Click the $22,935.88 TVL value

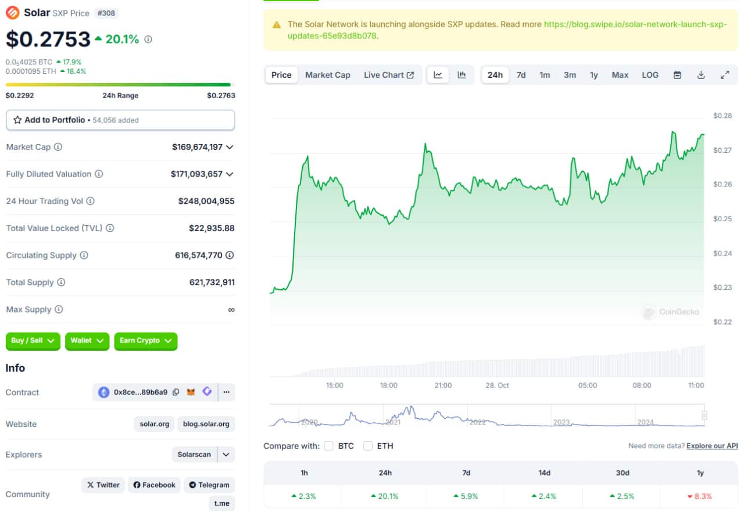coord(212,228)
